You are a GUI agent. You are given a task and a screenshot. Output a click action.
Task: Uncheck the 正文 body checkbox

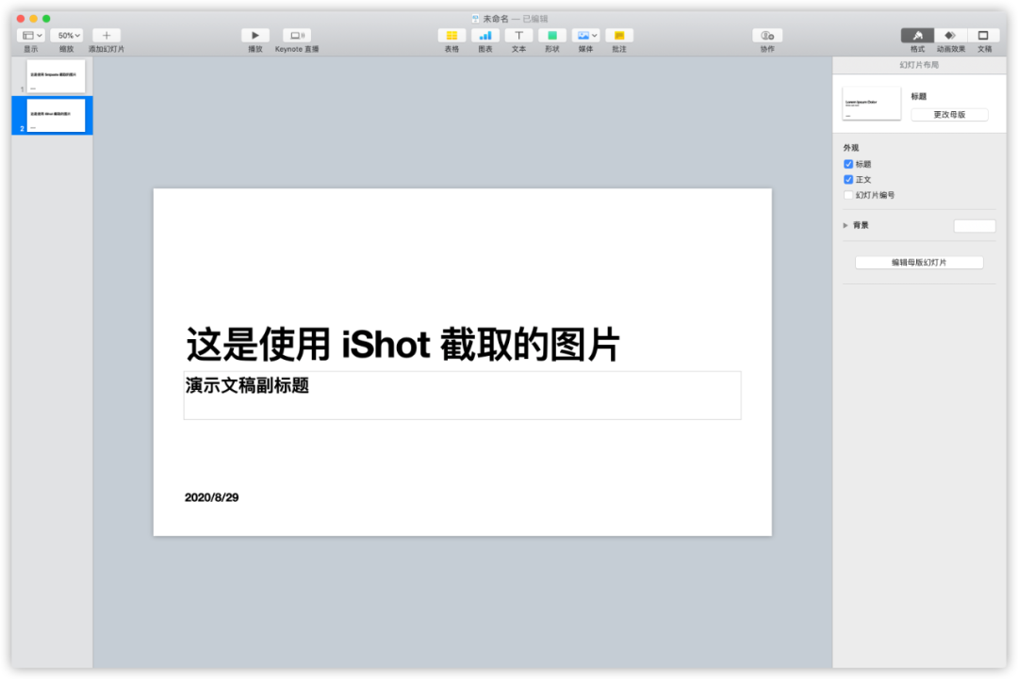coord(848,180)
